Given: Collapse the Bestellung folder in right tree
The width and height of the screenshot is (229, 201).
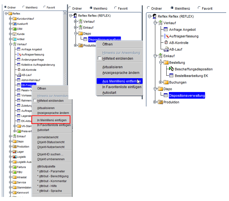Looking at the screenshot, I should click(161, 62).
